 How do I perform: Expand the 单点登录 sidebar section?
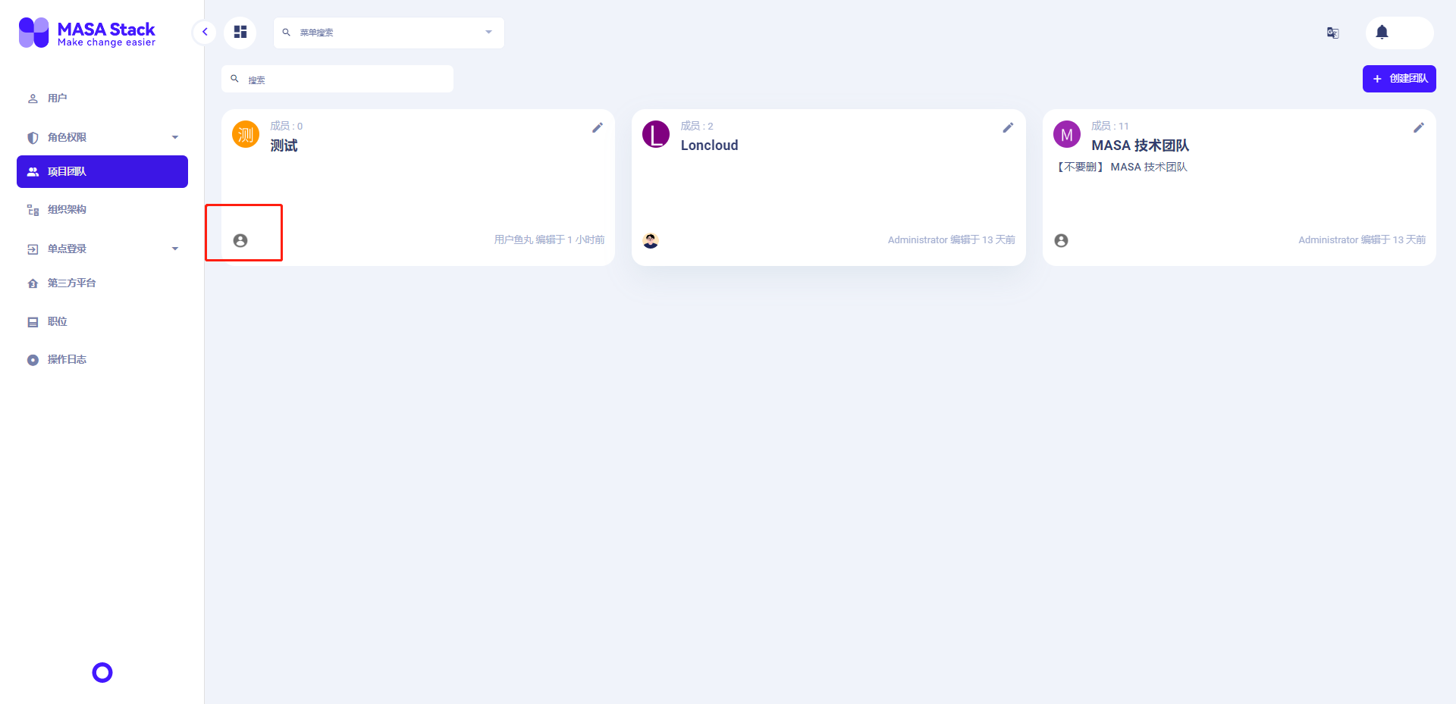(x=175, y=249)
